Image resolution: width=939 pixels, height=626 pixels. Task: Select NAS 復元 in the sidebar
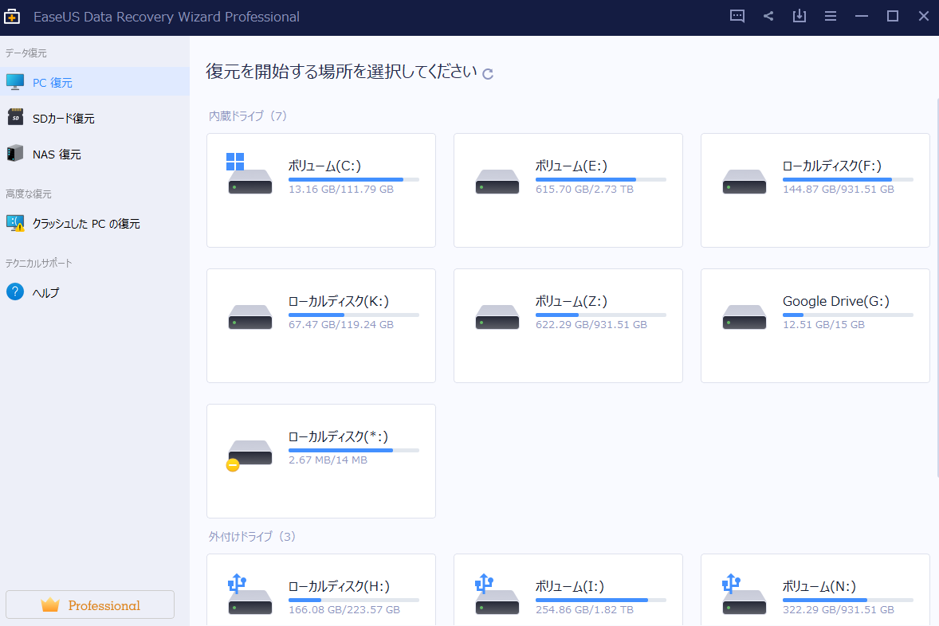click(x=95, y=154)
